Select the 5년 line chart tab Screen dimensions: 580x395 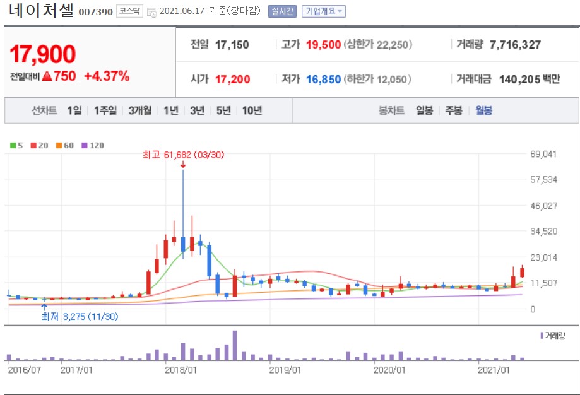pyautogui.click(x=223, y=110)
